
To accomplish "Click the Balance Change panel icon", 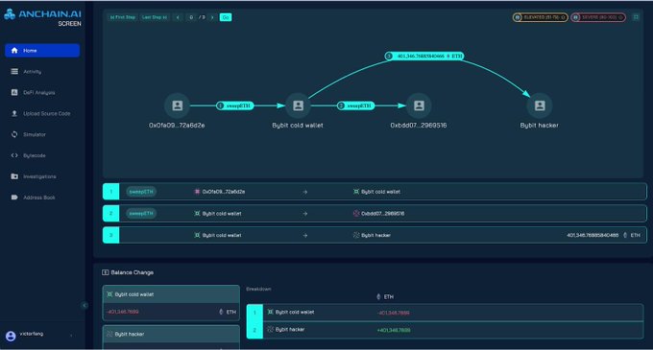I will [106, 272].
